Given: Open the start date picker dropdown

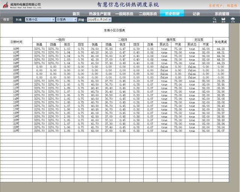Looking at the screenshot, I should point(109,19).
